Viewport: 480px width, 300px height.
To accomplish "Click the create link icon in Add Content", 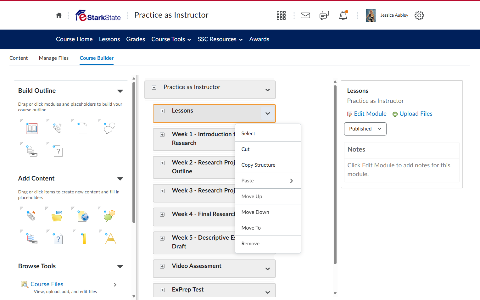I will pos(31,215).
